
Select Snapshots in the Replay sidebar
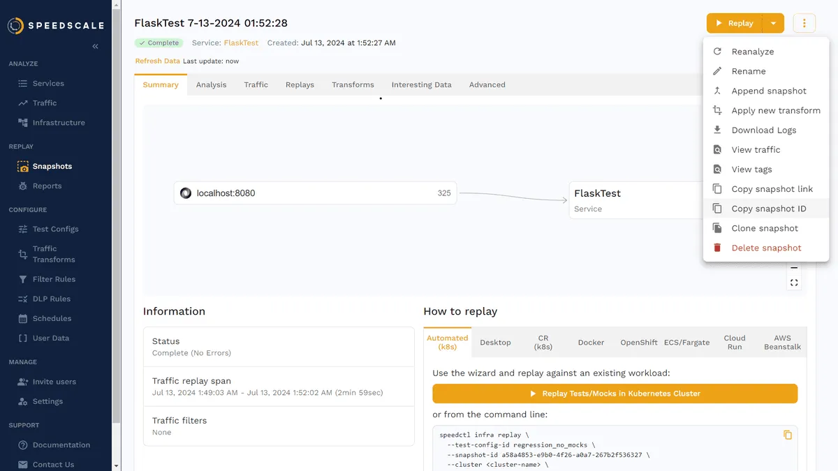click(x=54, y=166)
